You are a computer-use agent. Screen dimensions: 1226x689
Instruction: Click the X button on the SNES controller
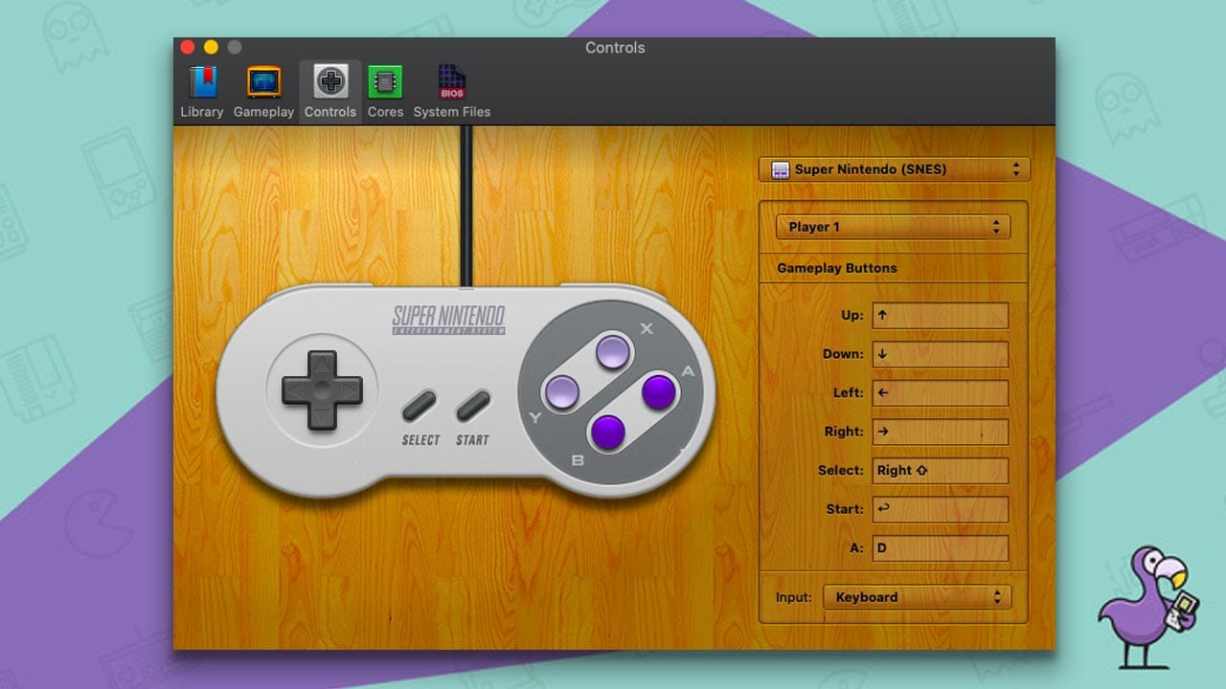pos(613,352)
